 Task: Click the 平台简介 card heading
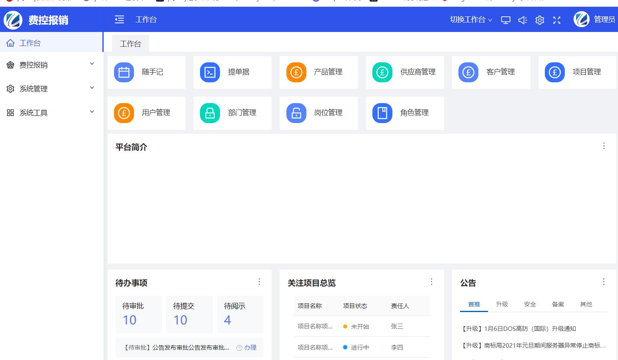point(131,147)
